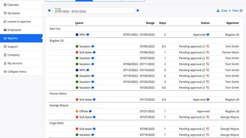Viewport: 246px width, 138px height.
Task: Click the Approver column header
Action: [233, 23]
